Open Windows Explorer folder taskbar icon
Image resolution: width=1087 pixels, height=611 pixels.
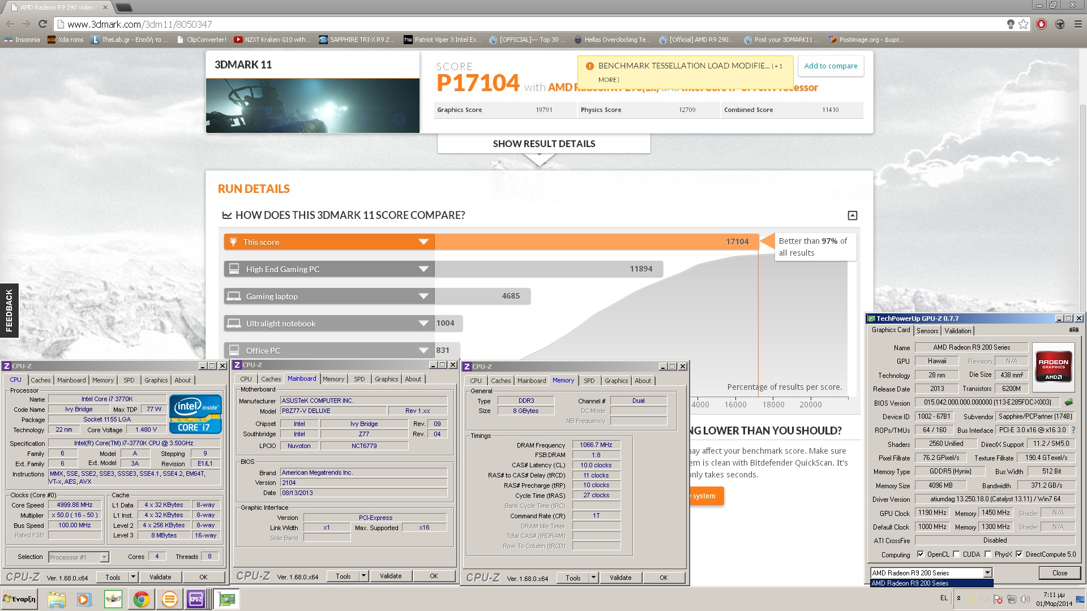click(x=56, y=599)
